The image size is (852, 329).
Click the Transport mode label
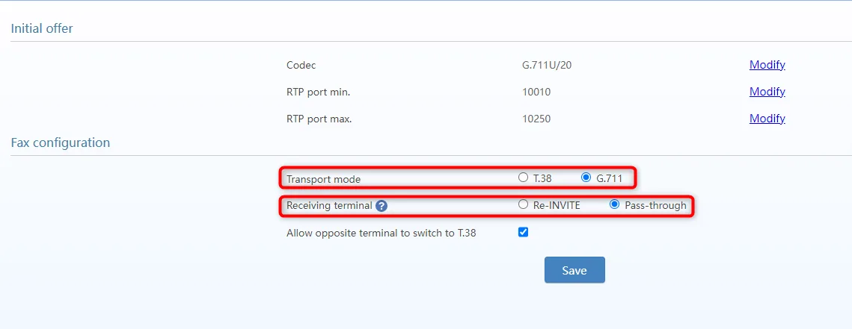point(323,179)
